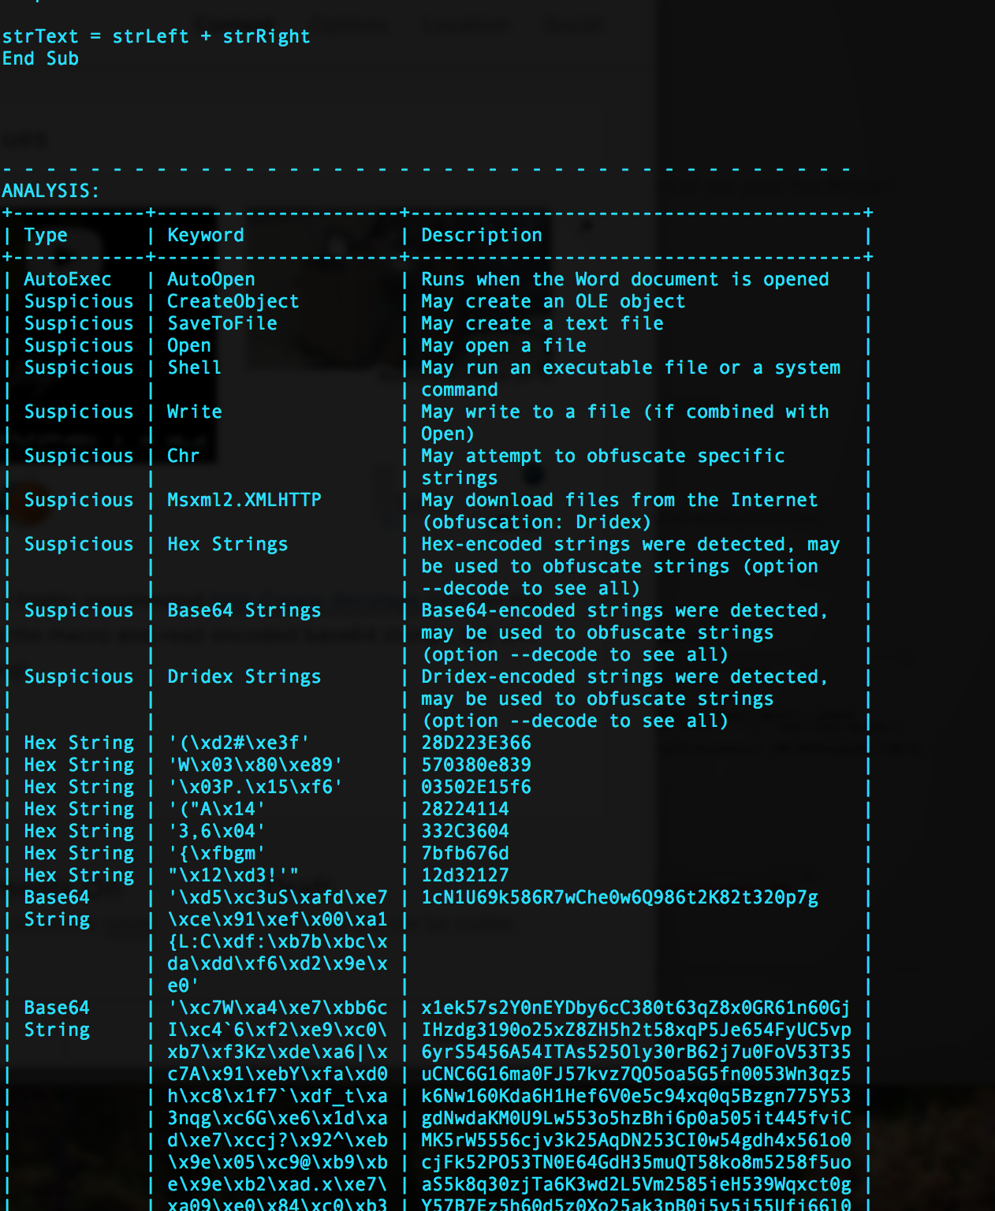Click the 'ANALYSIS:' heading
This screenshot has width=995, height=1211.
point(51,191)
